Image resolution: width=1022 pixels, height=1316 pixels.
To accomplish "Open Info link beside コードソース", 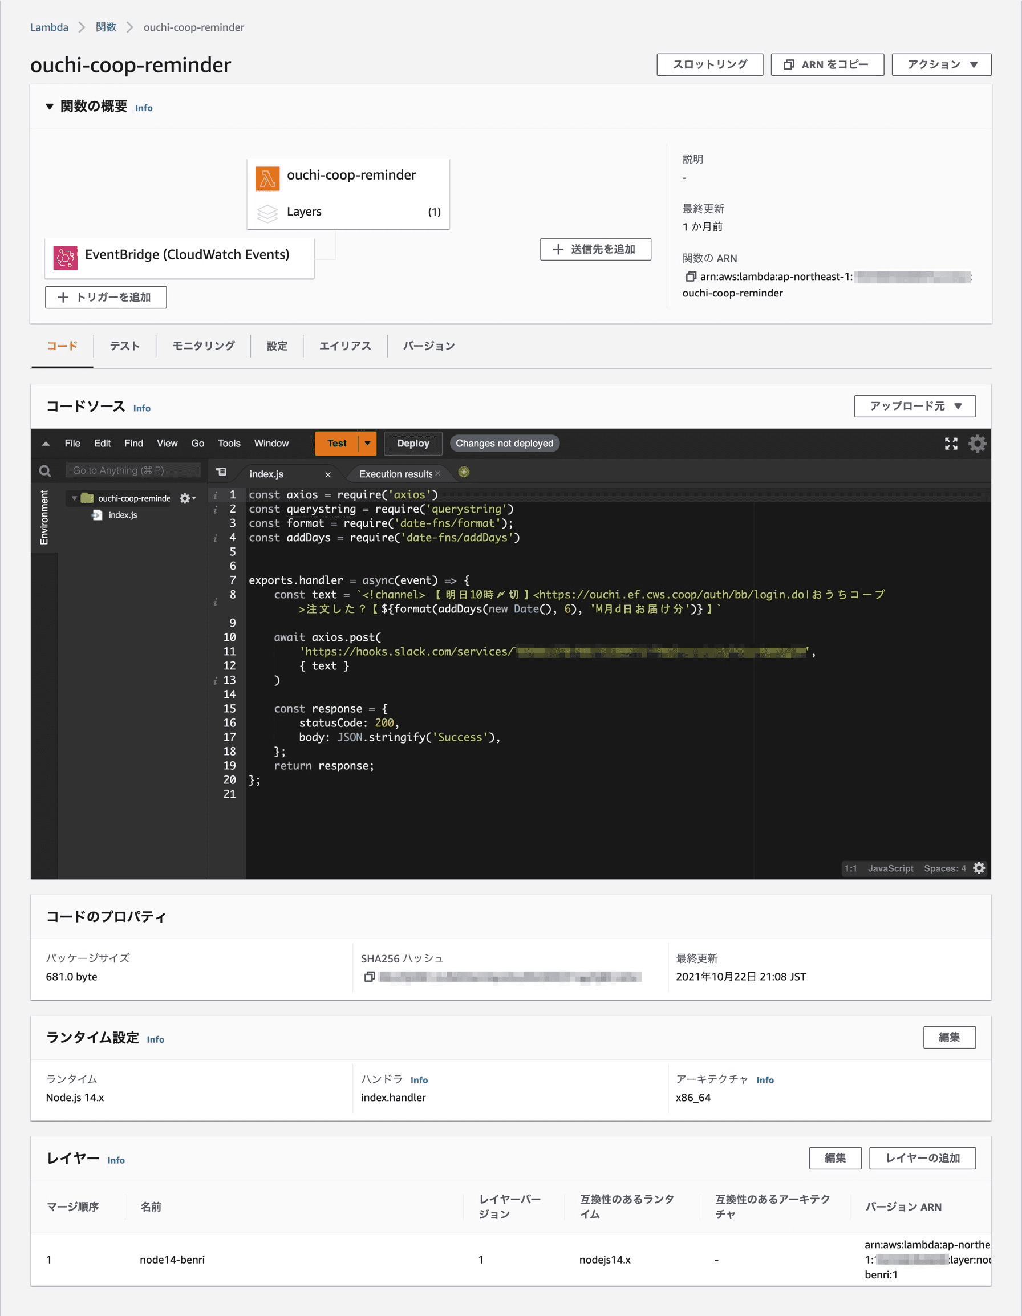I will (x=141, y=408).
